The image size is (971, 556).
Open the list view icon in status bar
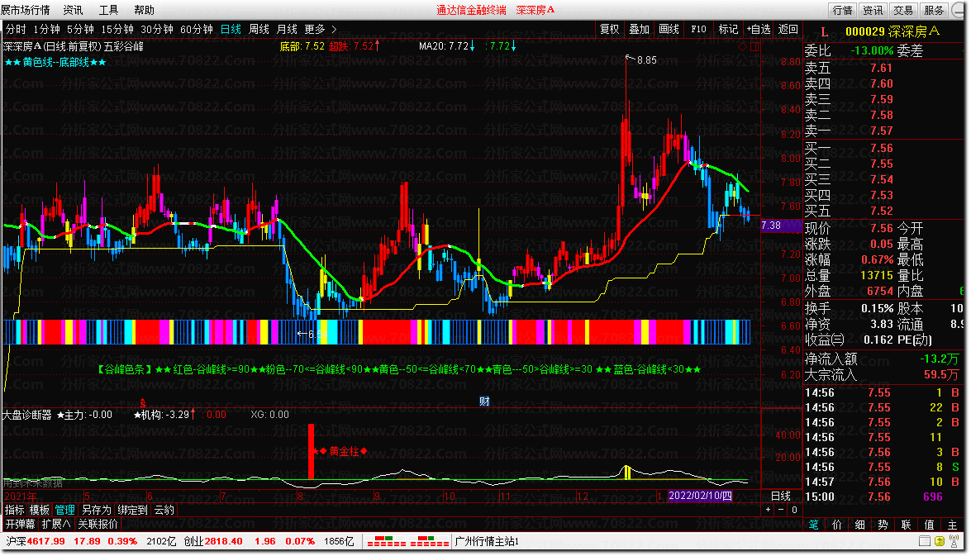(x=925, y=541)
